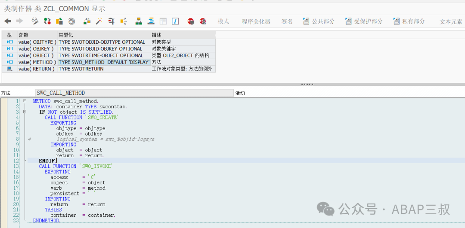Click the magic wand icon

99,21
